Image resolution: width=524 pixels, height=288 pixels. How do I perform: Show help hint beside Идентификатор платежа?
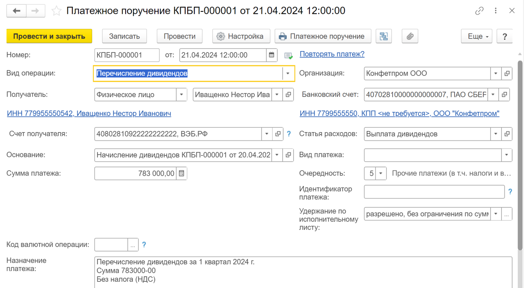pos(510,192)
